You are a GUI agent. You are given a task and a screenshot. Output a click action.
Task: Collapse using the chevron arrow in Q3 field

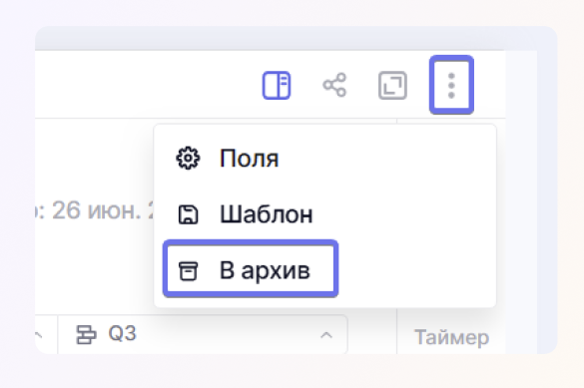(326, 335)
